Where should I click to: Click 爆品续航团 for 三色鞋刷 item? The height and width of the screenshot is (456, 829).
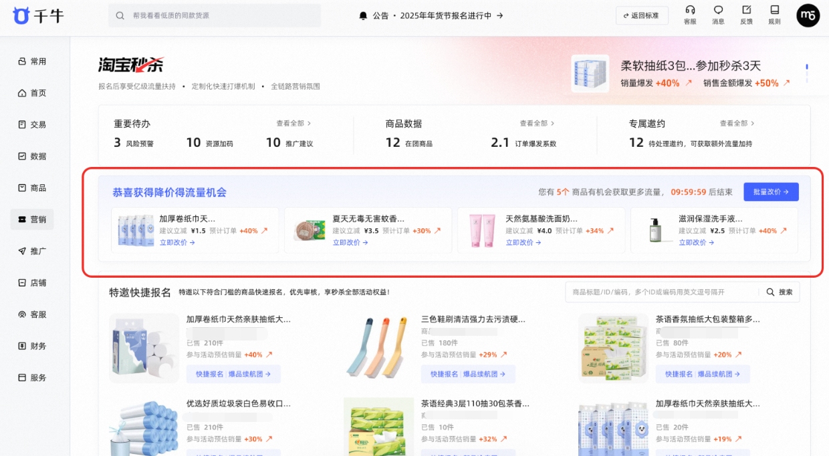coord(485,374)
